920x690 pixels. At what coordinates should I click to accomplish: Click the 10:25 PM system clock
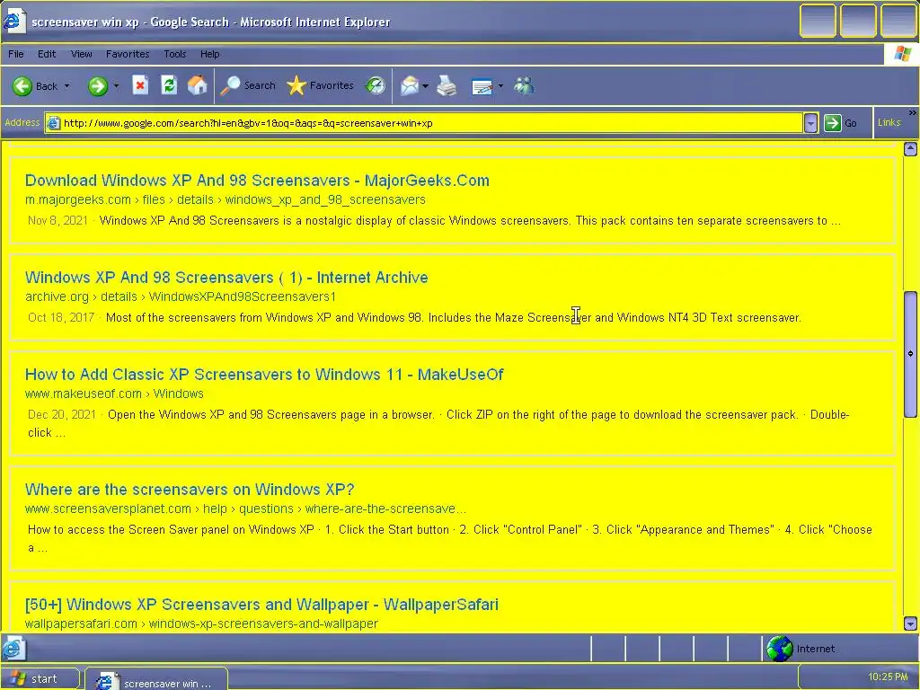pos(887,677)
